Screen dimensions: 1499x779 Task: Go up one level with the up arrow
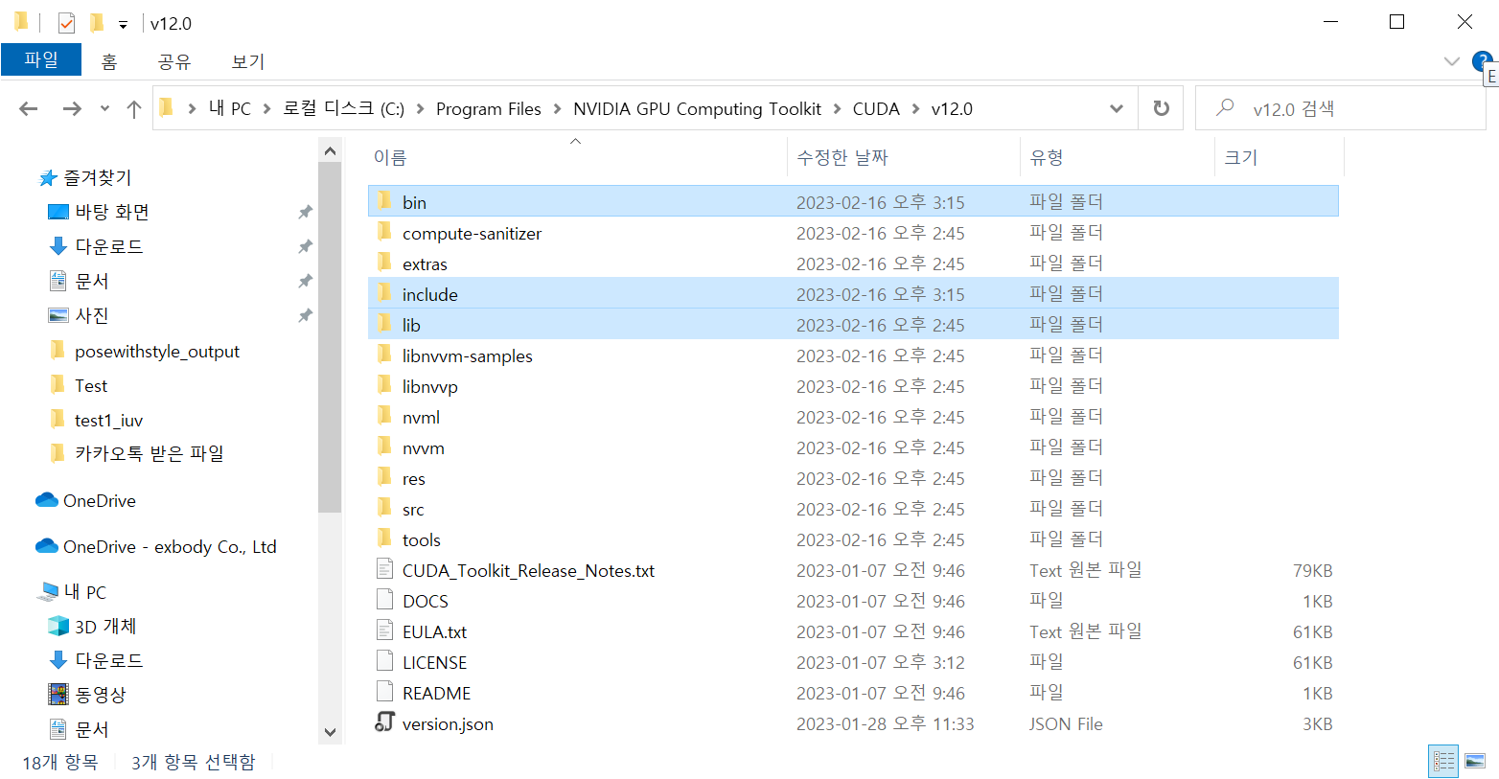[134, 108]
